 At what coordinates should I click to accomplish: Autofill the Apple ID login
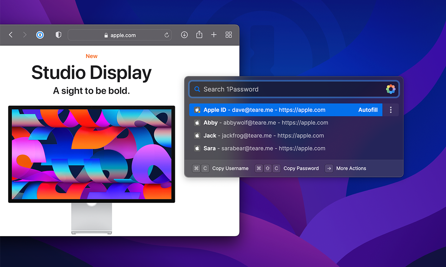click(368, 110)
